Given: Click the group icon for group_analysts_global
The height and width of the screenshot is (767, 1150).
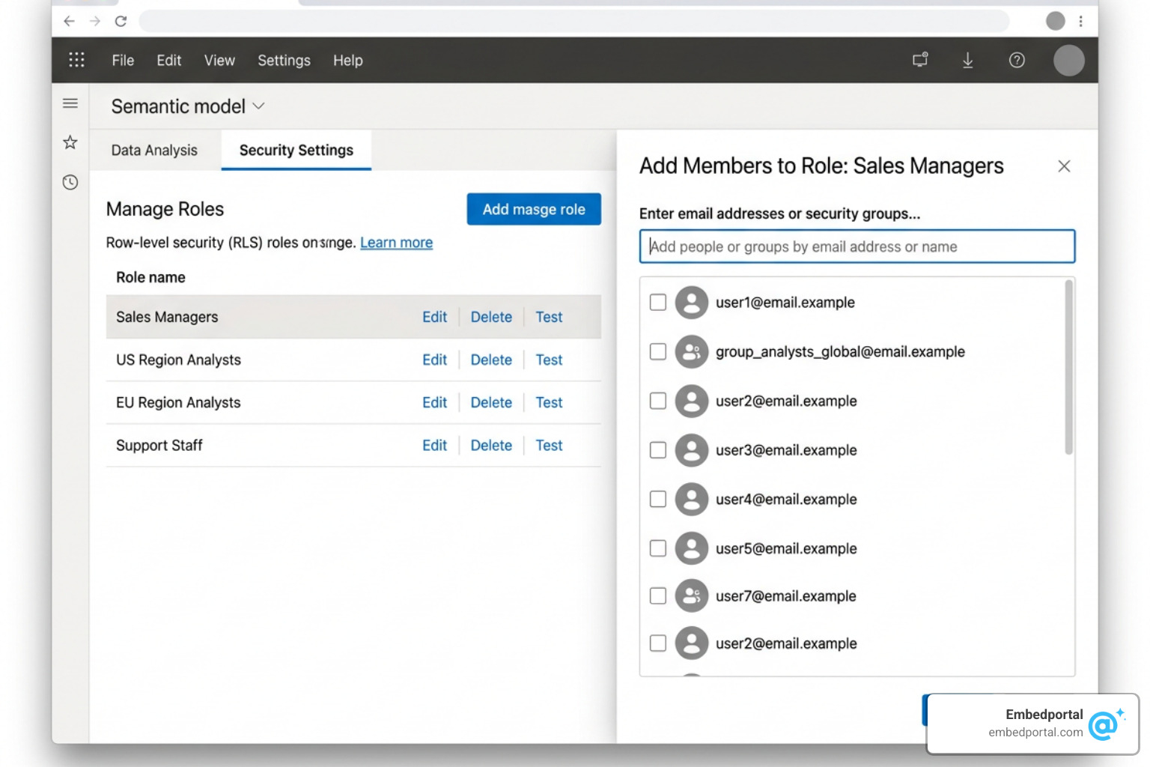Looking at the screenshot, I should [x=692, y=351].
